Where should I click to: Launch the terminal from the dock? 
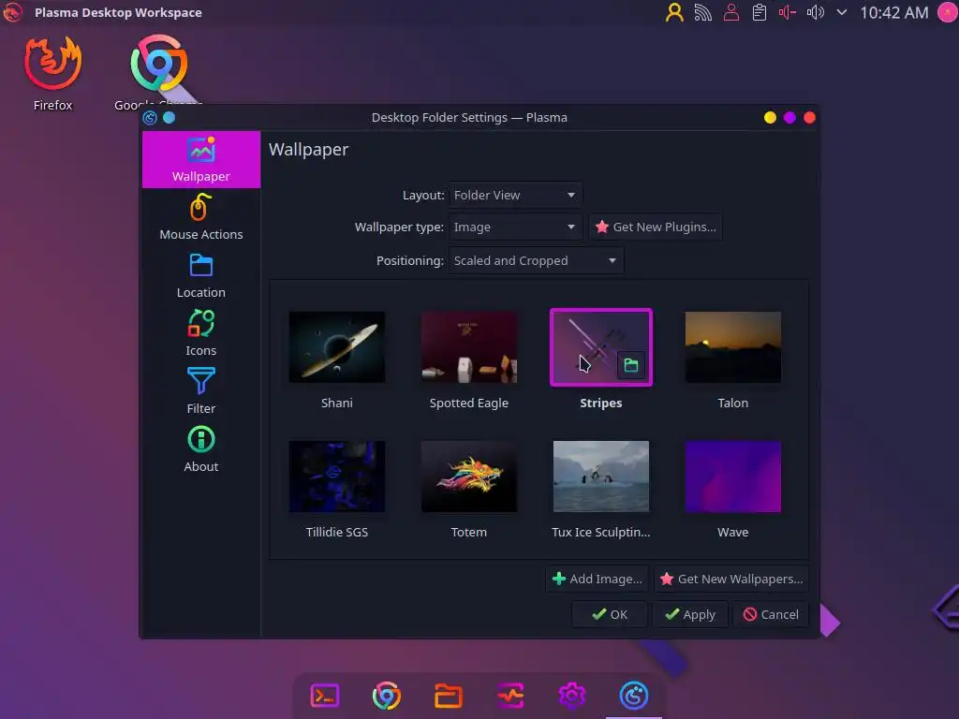coord(325,696)
